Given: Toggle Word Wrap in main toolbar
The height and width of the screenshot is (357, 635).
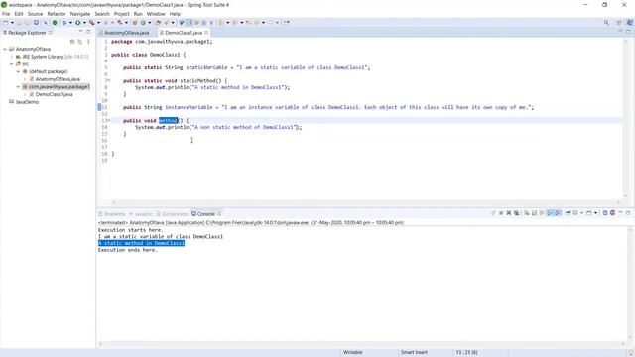Looking at the screenshot, I should point(196,23).
